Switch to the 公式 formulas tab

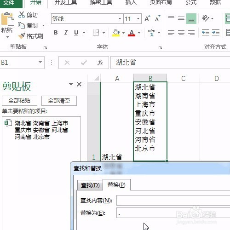click(x=191, y=2)
